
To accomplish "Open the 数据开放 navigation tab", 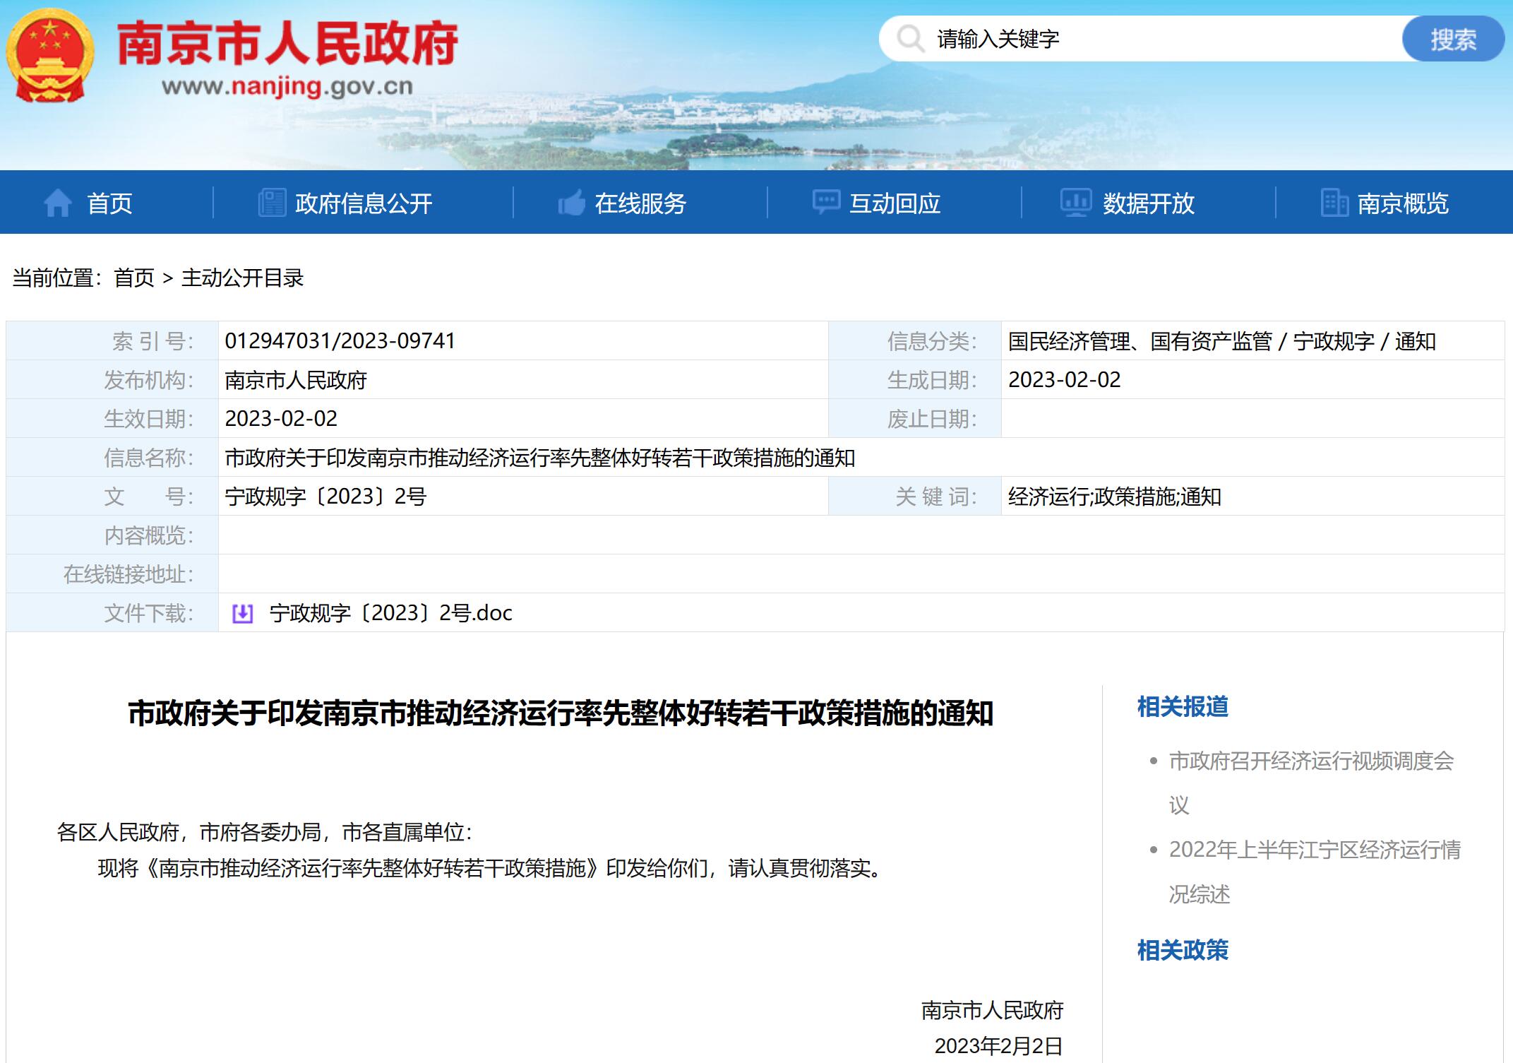I will point(1149,203).
